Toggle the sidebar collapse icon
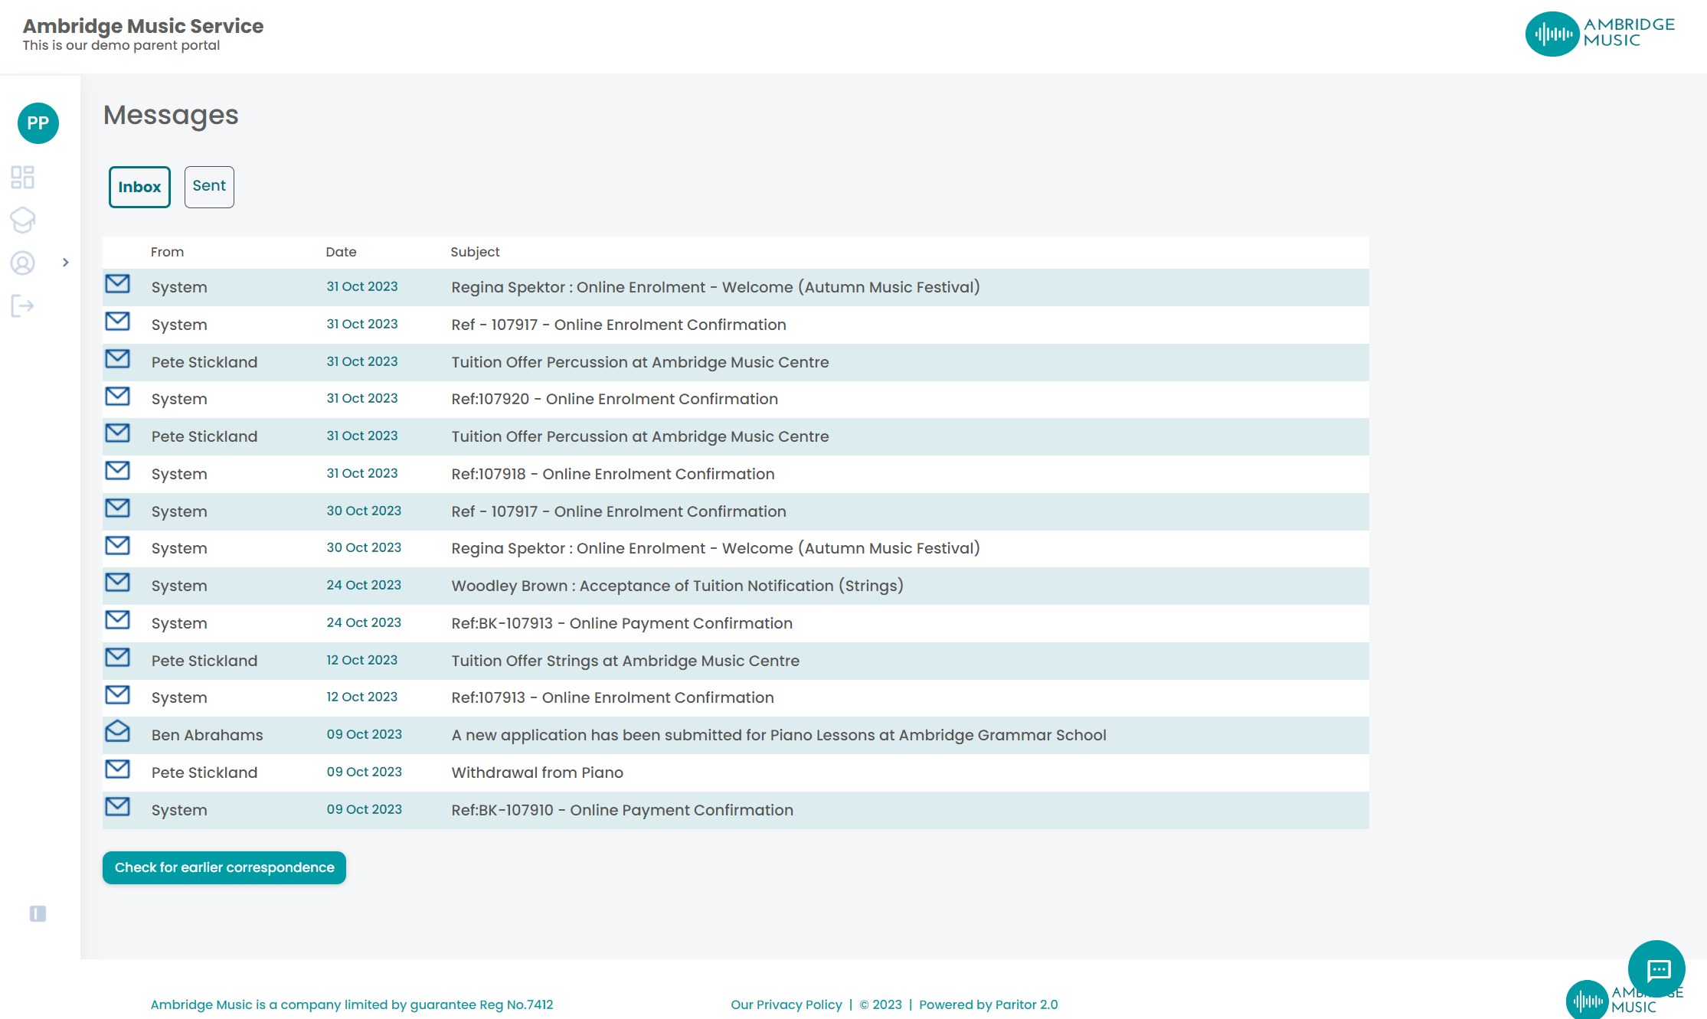Screen dimensions: 1707x1019 [x=38, y=913]
